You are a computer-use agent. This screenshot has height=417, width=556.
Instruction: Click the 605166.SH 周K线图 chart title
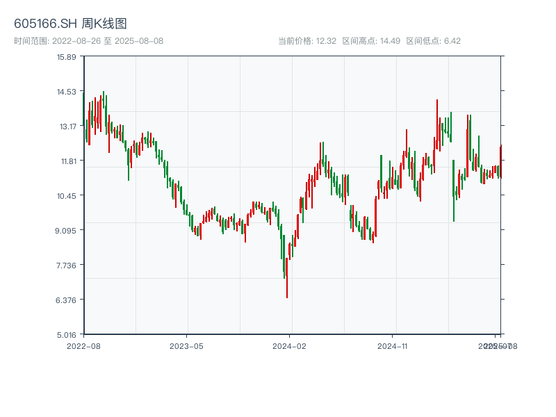point(70,24)
